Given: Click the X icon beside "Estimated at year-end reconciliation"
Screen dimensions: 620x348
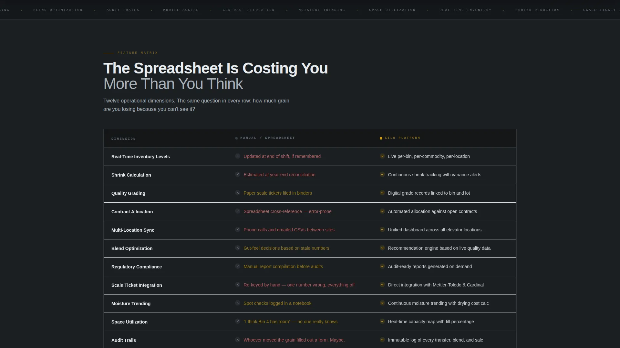Looking at the screenshot, I should point(238,175).
